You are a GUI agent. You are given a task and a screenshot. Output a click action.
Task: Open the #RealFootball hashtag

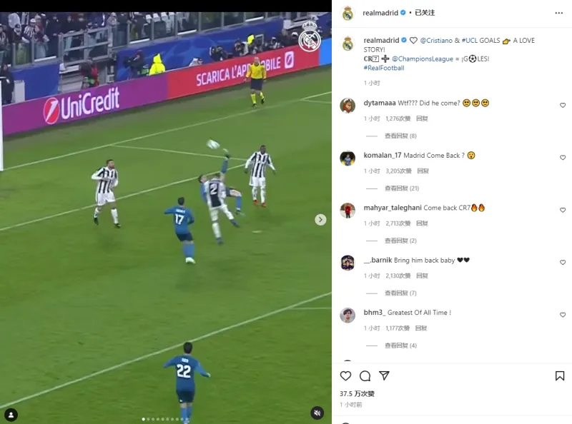click(x=384, y=68)
